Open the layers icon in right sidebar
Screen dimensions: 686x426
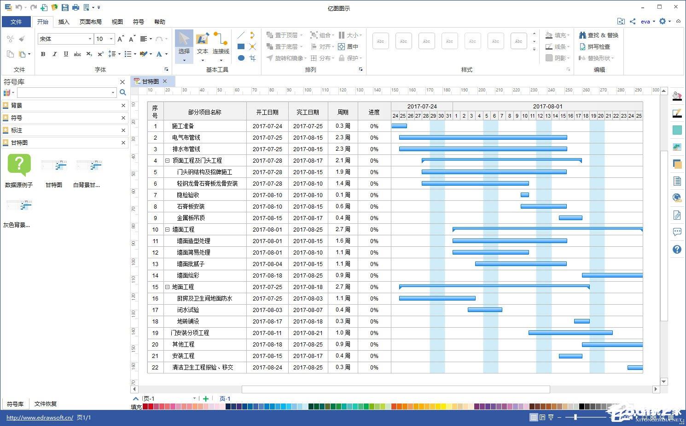(x=677, y=164)
